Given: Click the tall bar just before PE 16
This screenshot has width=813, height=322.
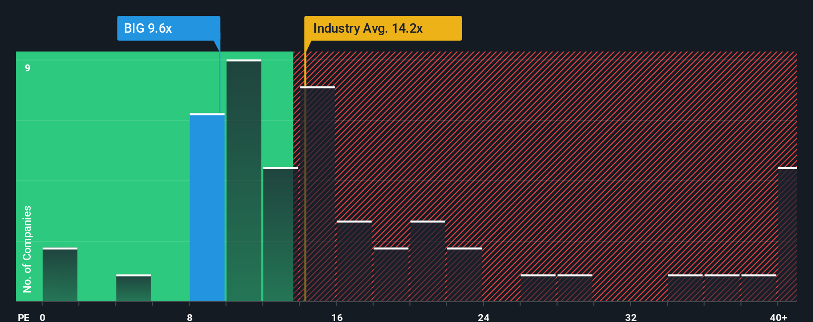Looking at the screenshot, I should pyautogui.click(x=317, y=194).
